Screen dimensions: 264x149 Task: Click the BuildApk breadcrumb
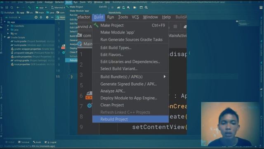click(8, 13)
